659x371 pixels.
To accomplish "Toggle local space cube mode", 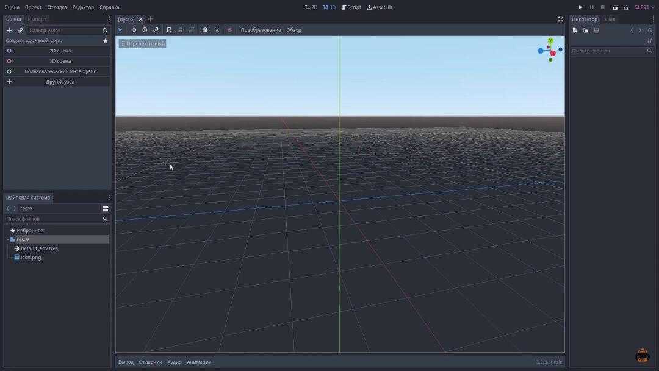I will 205,30.
